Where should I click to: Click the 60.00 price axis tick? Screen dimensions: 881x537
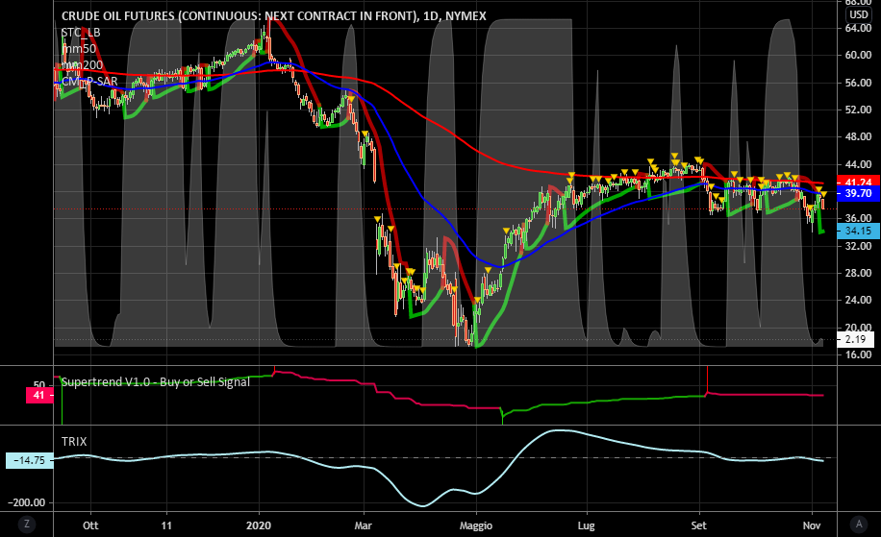[859, 55]
